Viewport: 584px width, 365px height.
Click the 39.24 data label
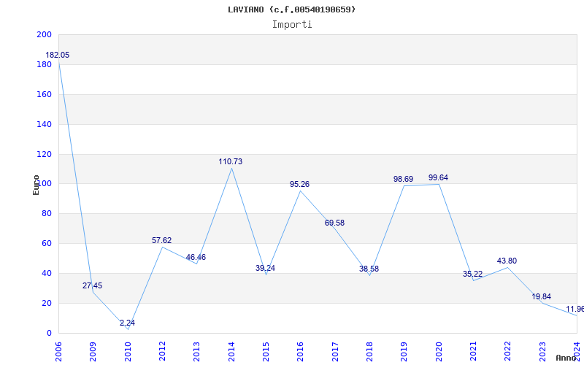[x=265, y=268]
